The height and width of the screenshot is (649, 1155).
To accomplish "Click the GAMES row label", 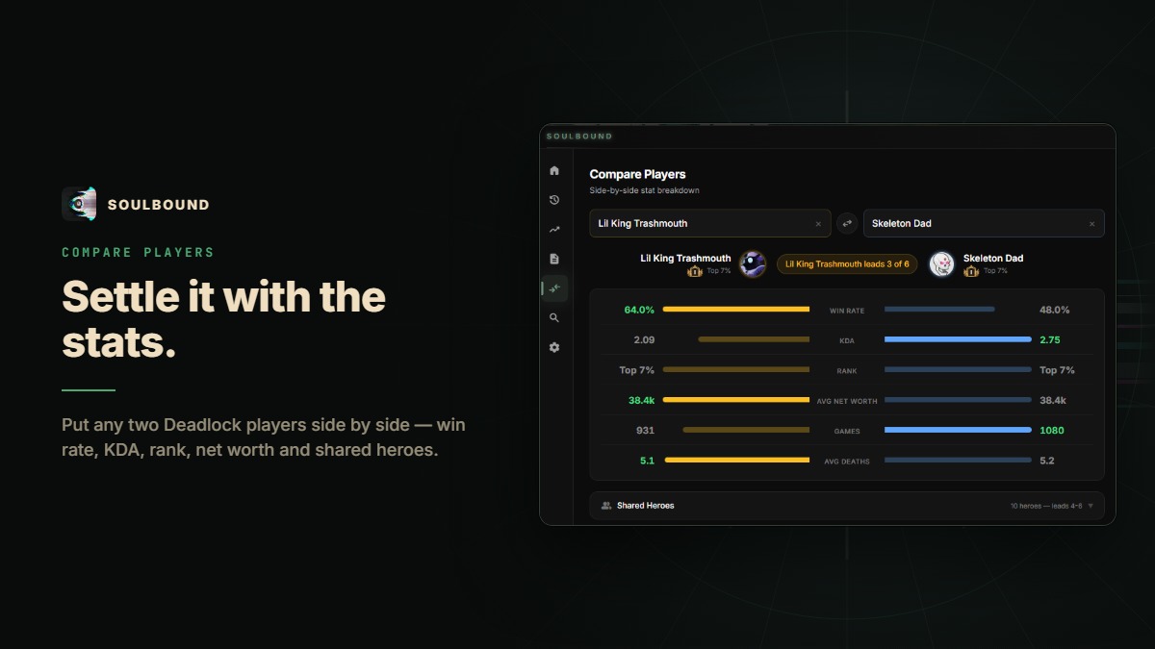I will point(847,431).
